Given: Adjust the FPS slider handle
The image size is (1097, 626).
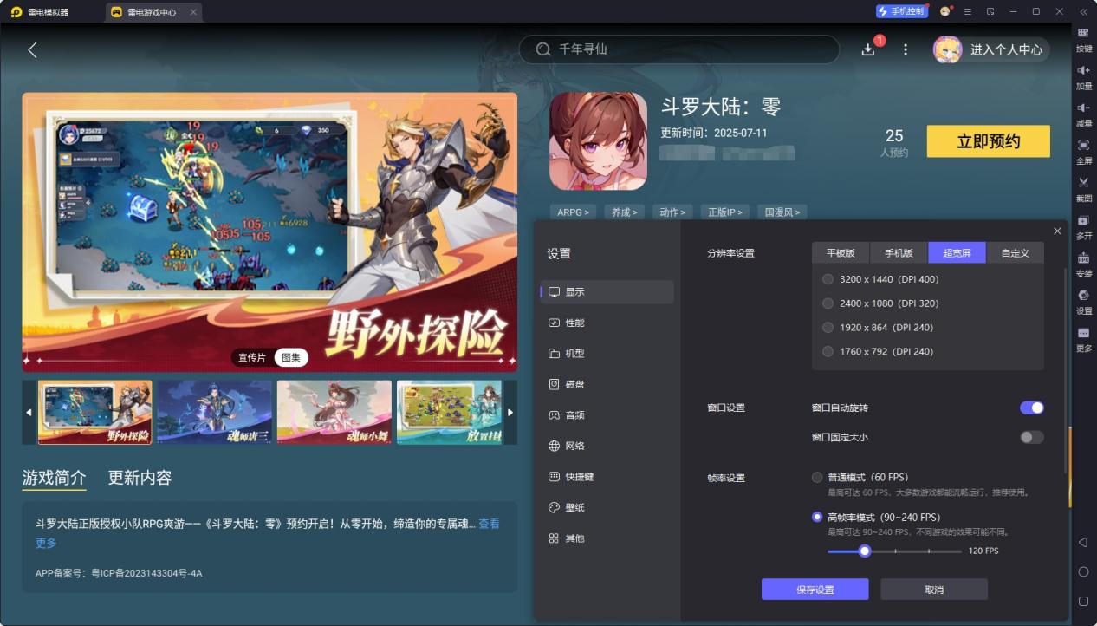Looking at the screenshot, I should (864, 551).
